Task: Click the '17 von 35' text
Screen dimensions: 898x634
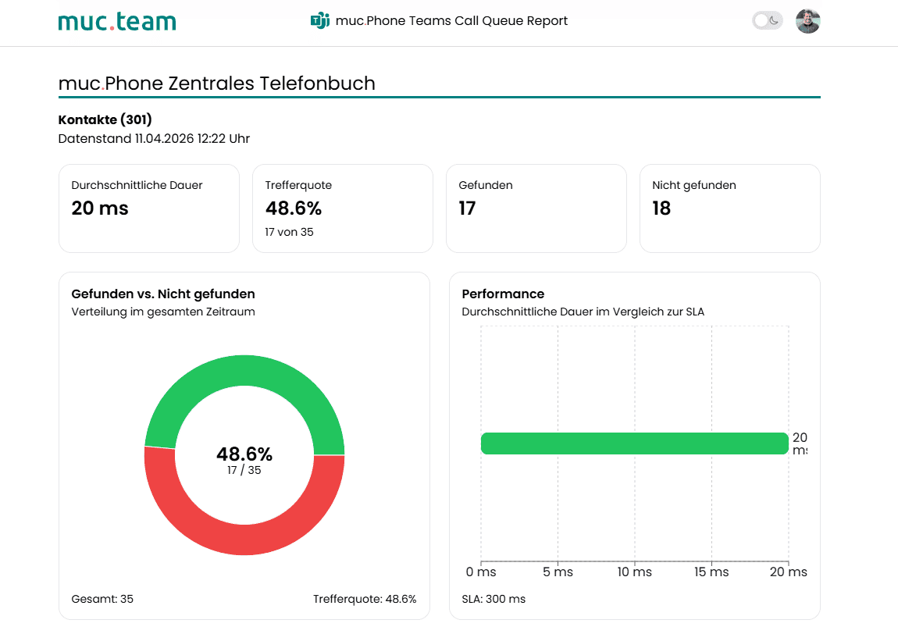Action: (x=289, y=232)
